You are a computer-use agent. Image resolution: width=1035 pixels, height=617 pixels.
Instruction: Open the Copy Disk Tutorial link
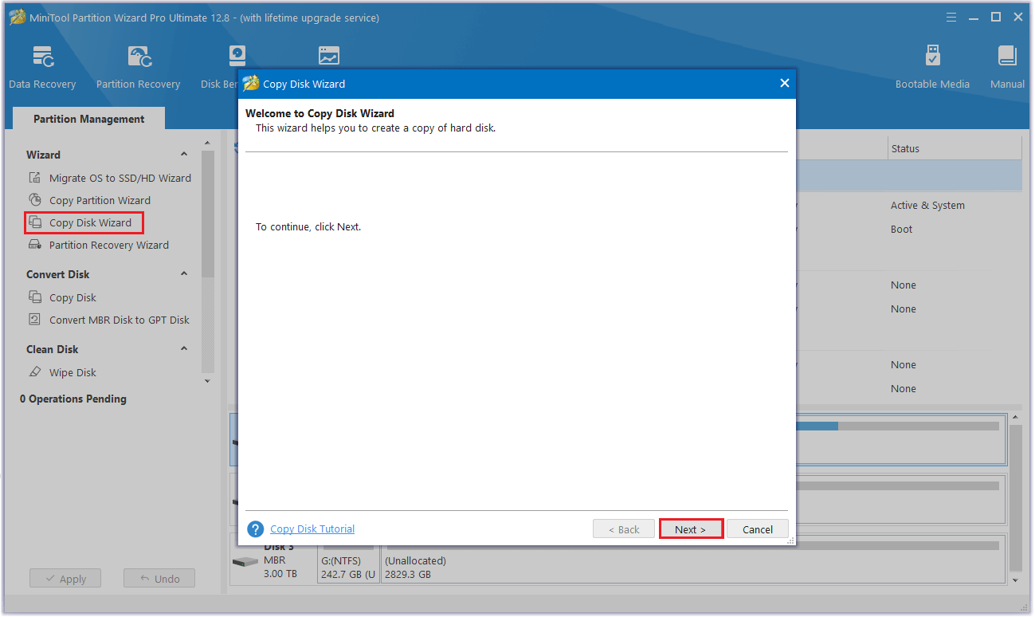tap(312, 529)
